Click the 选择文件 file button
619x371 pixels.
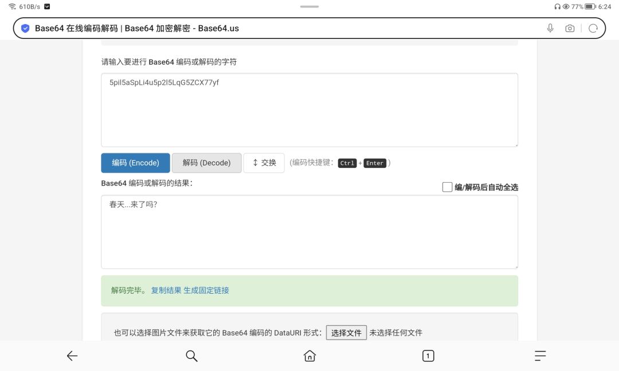point(346,333)
